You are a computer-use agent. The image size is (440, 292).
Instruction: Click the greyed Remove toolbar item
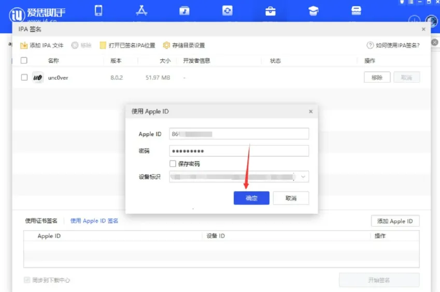tap(81, 45)
